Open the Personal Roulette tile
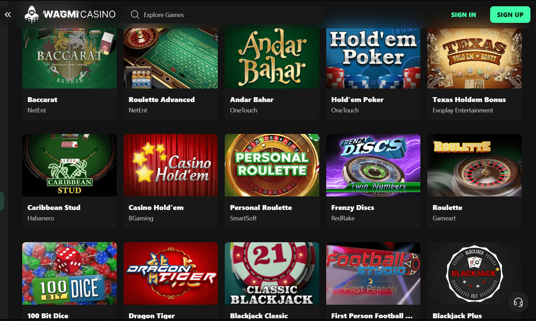Image resolution: width=536 pixels, height=321 pixels. point(272,165)
